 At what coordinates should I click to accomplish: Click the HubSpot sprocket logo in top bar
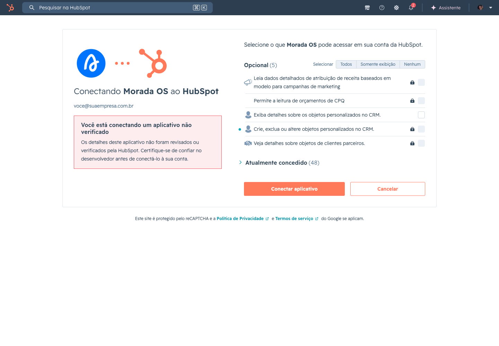pos(10,8)
